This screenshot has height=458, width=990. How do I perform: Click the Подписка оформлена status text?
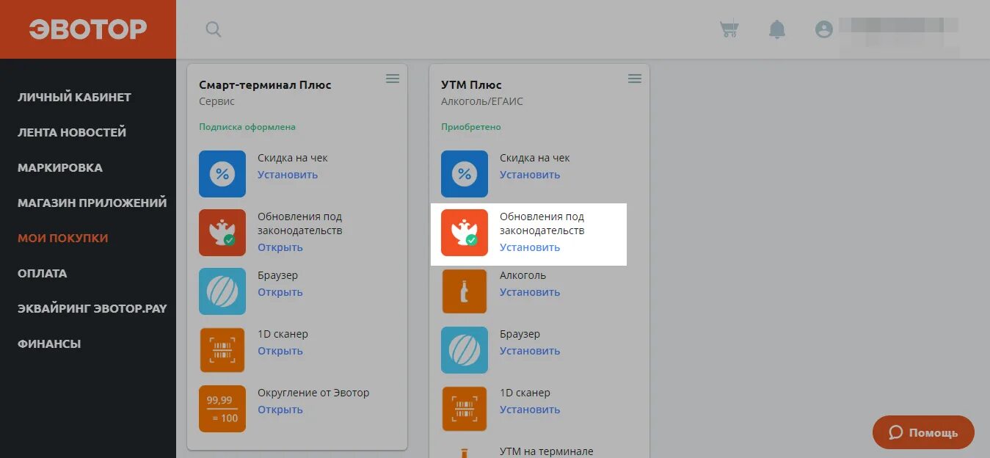tap(247, 127)
